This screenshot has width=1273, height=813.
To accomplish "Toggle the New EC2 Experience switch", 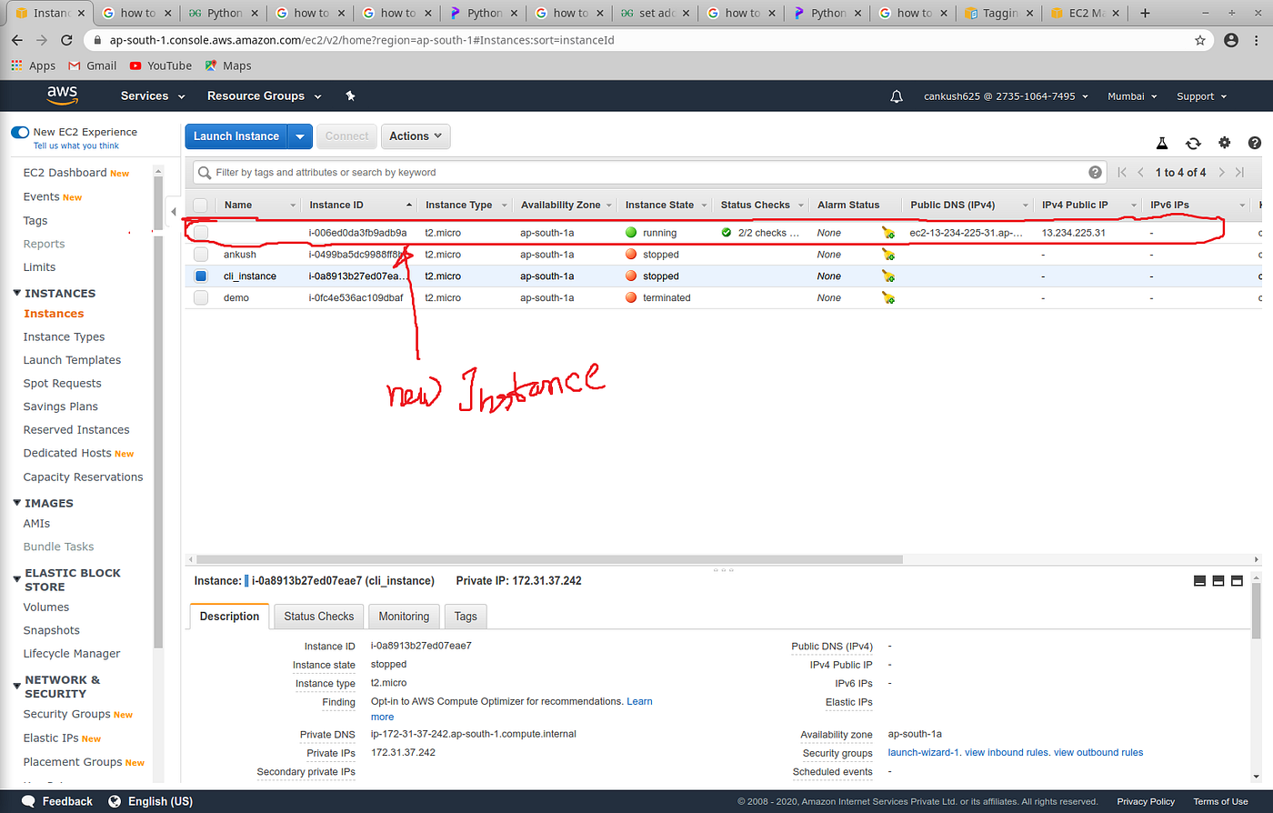I will click(x=20, y=132).
